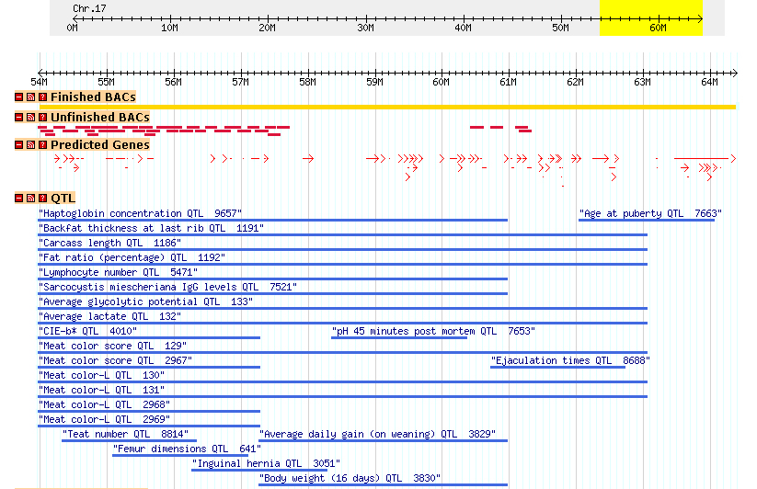Viewport: 757px width, 489px height.
Task: Open Haptoglobin concentration QTL 9657
Action: pos(135,213)
